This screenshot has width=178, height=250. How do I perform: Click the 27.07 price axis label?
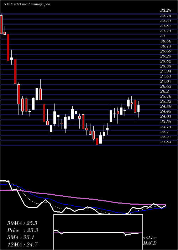166,81
